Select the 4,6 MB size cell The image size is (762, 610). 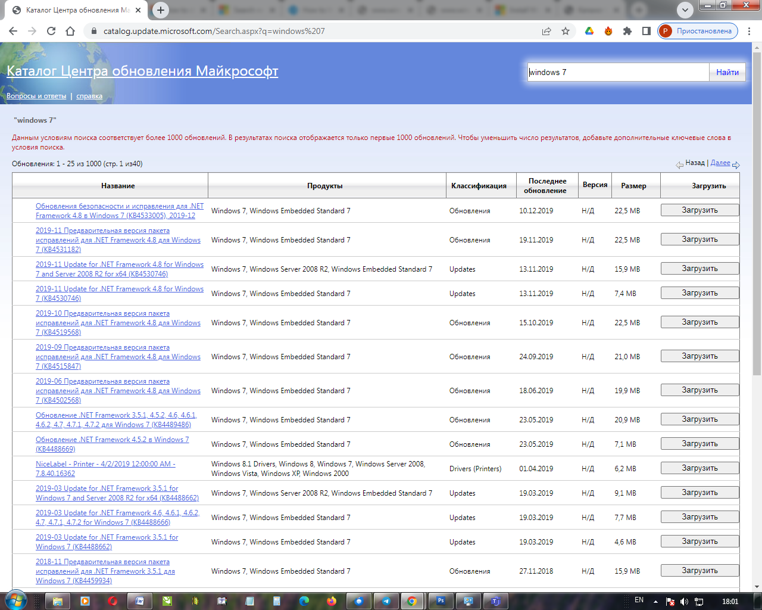pyautogui.click(x=625, y=542)
